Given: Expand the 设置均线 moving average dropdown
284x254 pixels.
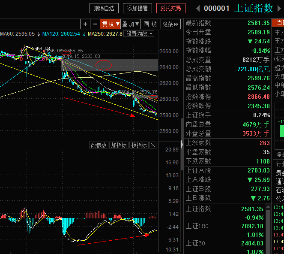Looking at the screenshot, I should pos(139,33).
